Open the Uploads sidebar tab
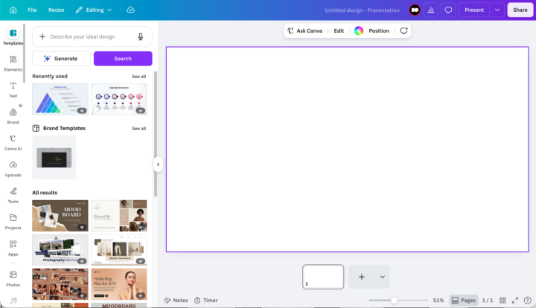This screenshot has height=308, width=536. (13, 169)
